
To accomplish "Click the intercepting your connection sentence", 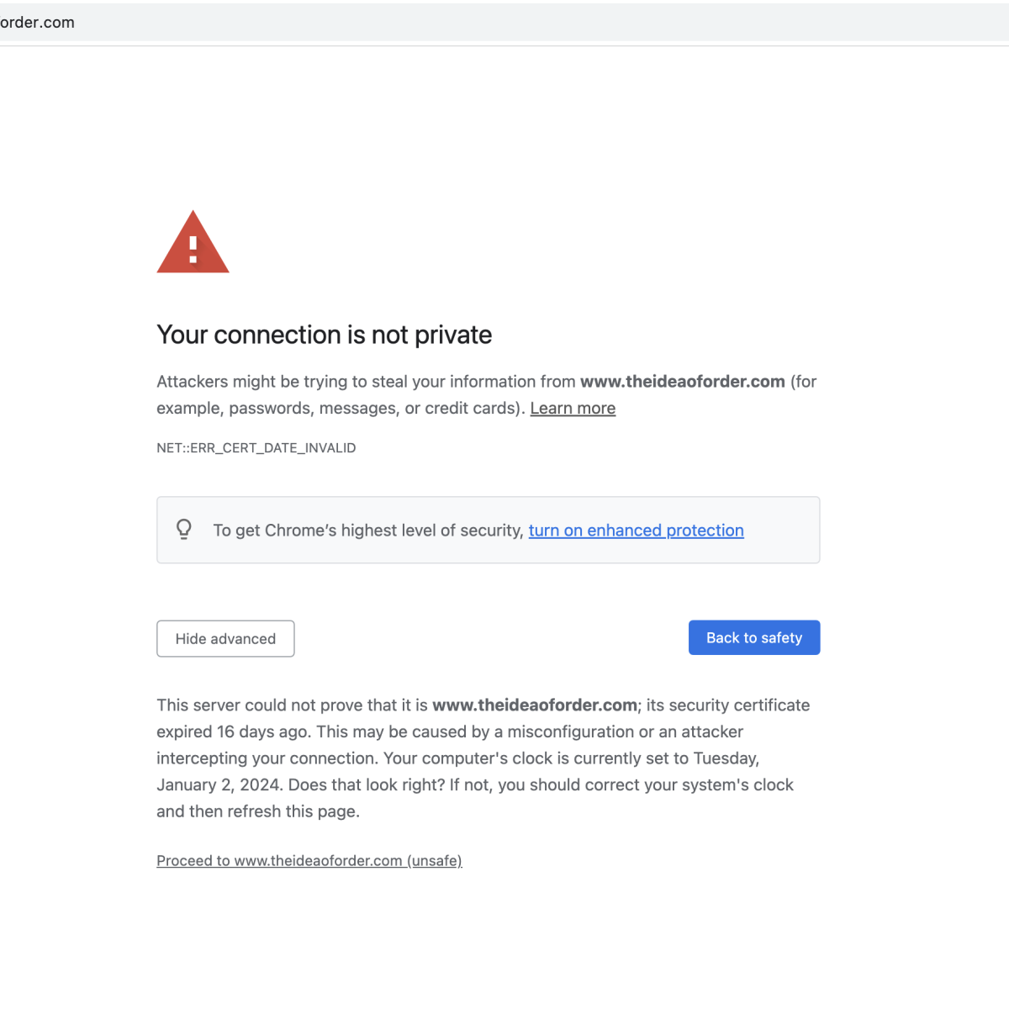I will pyautogui.click(x=267, y=758).
